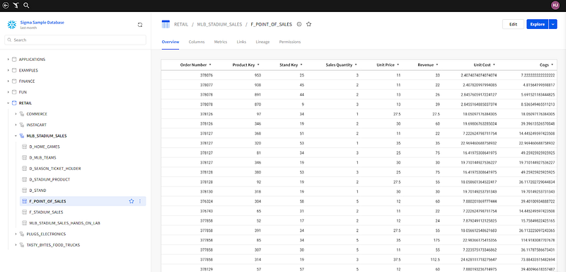The height and width of the screenshot is (272, 566).
Task: Click the COMMERCE schema icon
Action: (22, 114)
